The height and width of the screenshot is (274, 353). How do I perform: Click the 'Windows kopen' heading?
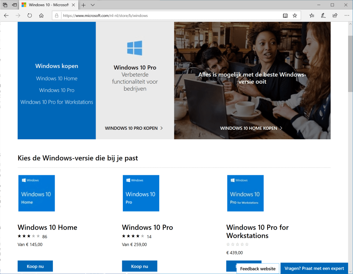click(57, 66)
